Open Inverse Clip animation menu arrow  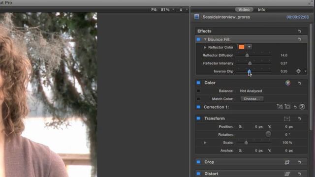click(305, 71)
